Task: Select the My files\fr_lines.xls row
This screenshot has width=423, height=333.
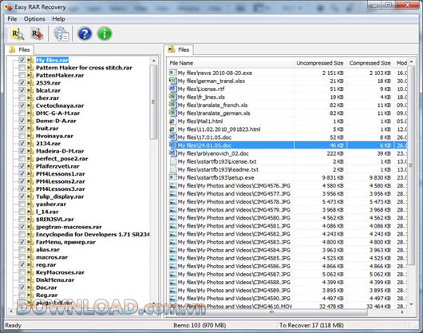Action: (x=288, y=97)
